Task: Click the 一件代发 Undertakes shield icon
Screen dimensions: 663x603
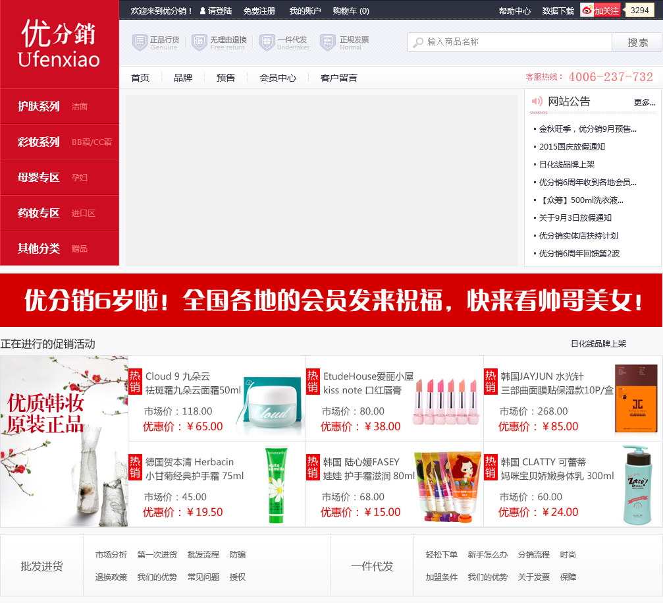Action: pyautogui.click(x=267, y=43)
